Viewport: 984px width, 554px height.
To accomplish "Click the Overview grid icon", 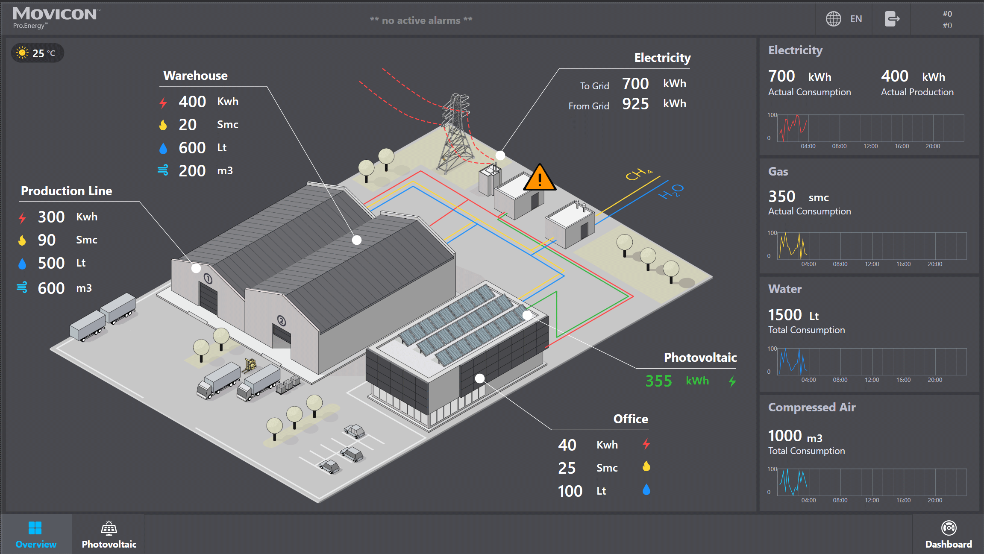I will point(35,527).
